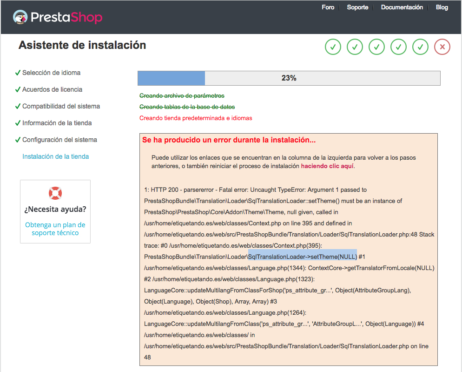Open the Blog link
Screen dimensions: 462x372
pyautogui.click(x=442, y=7)
